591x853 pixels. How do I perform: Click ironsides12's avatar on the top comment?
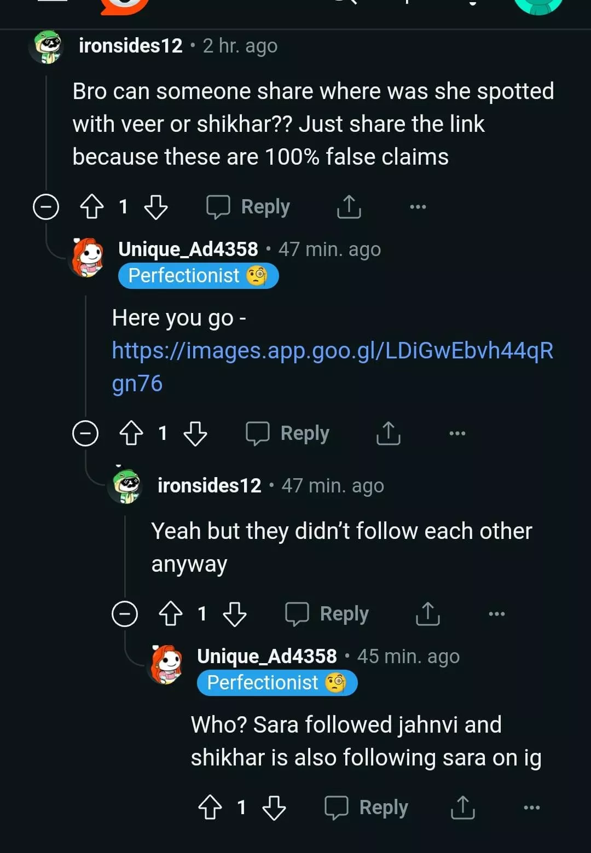tap(48, 47)
